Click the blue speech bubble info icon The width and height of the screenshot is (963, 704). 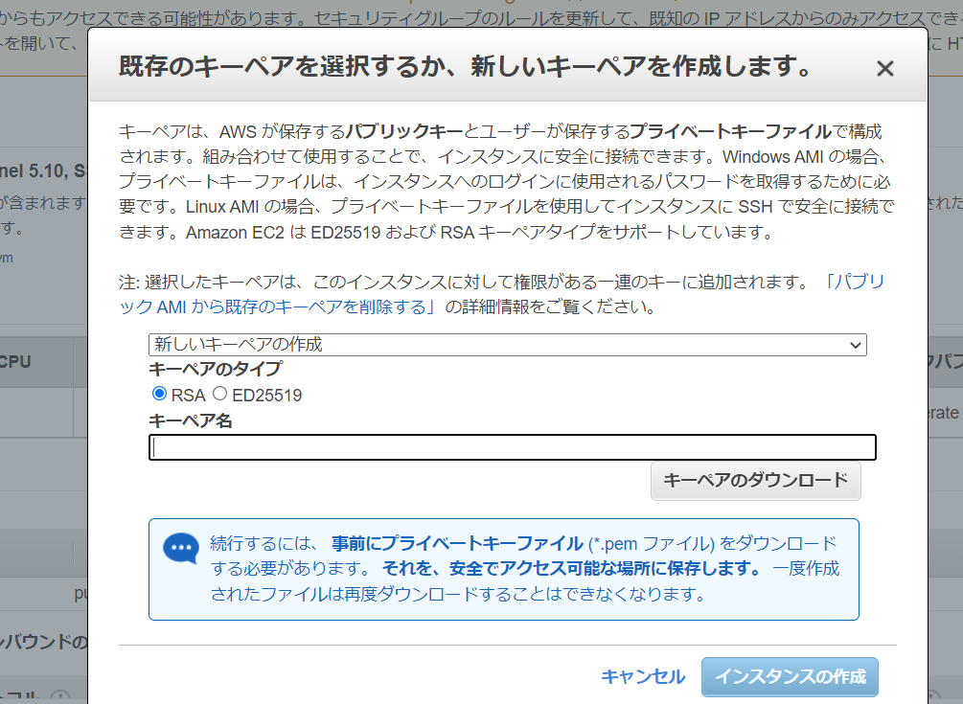pos(180,548)
